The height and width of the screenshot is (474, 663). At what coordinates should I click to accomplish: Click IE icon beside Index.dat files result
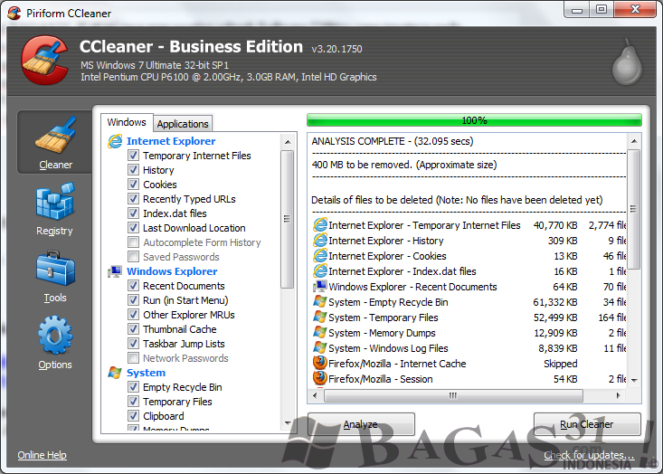tap(320, 271)
